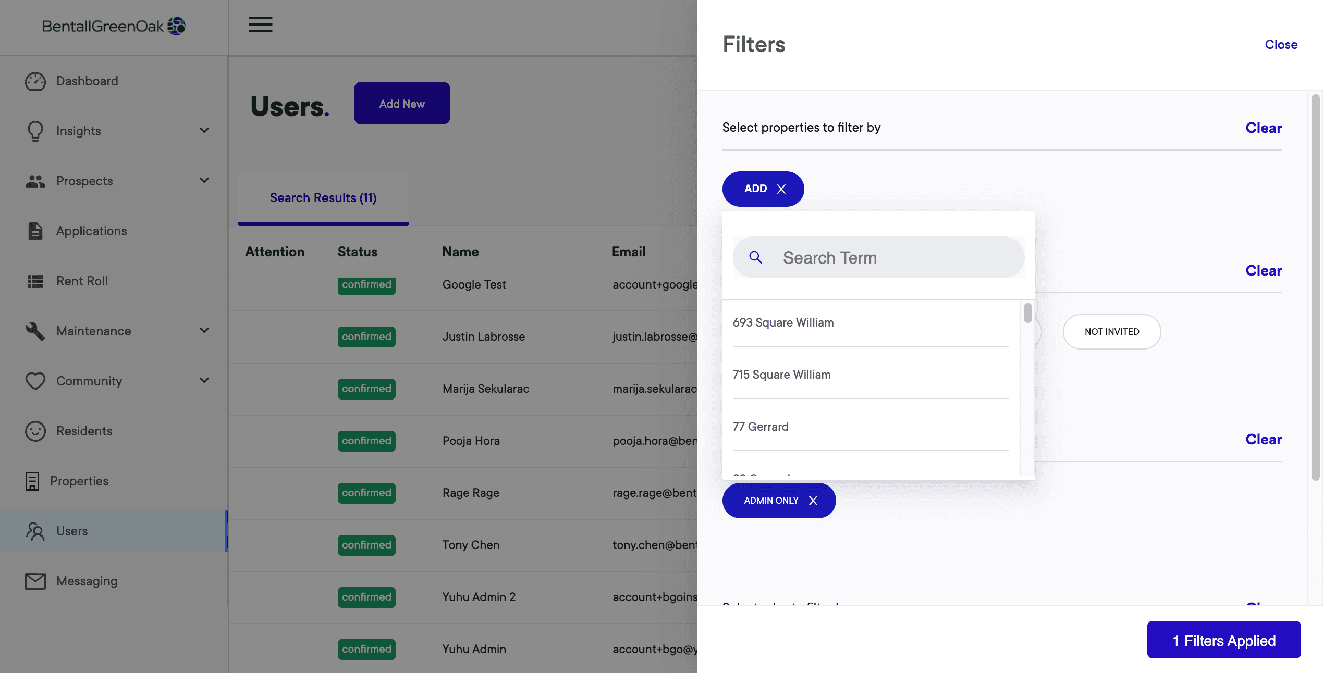1323x673 pixels.
Task: Expand the Prospects submenu chevron
Action: pyautogui.click(x=204, y=181)
